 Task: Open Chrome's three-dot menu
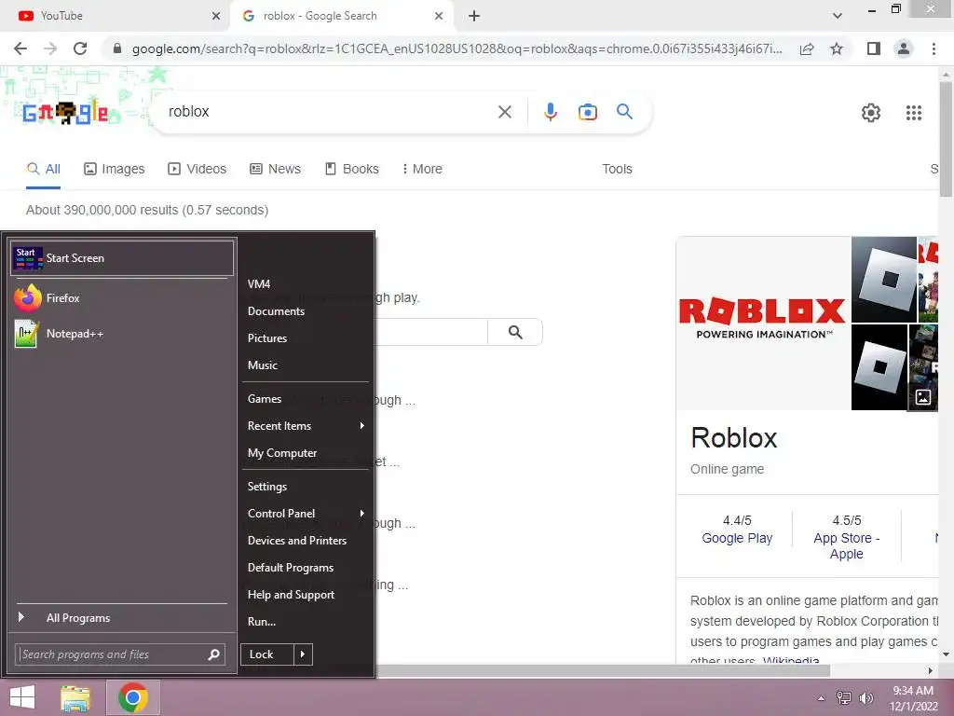pos(934,48)
